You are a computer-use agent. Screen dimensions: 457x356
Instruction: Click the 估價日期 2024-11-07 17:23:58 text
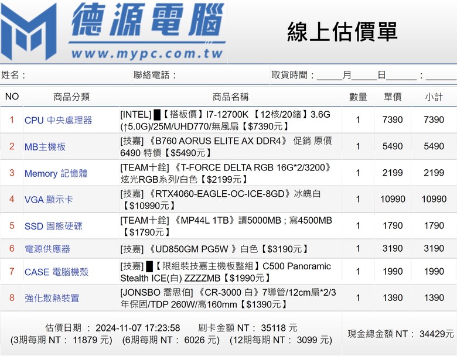(112, 328)
